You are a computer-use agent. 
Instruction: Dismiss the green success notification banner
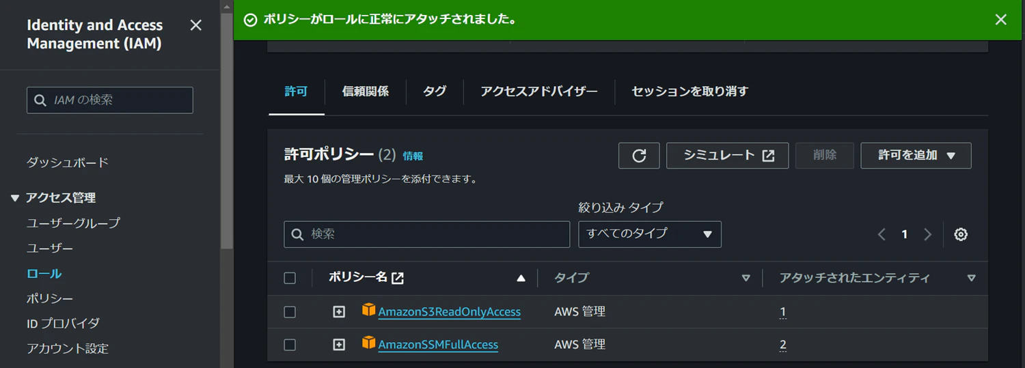coord(1001,20)
